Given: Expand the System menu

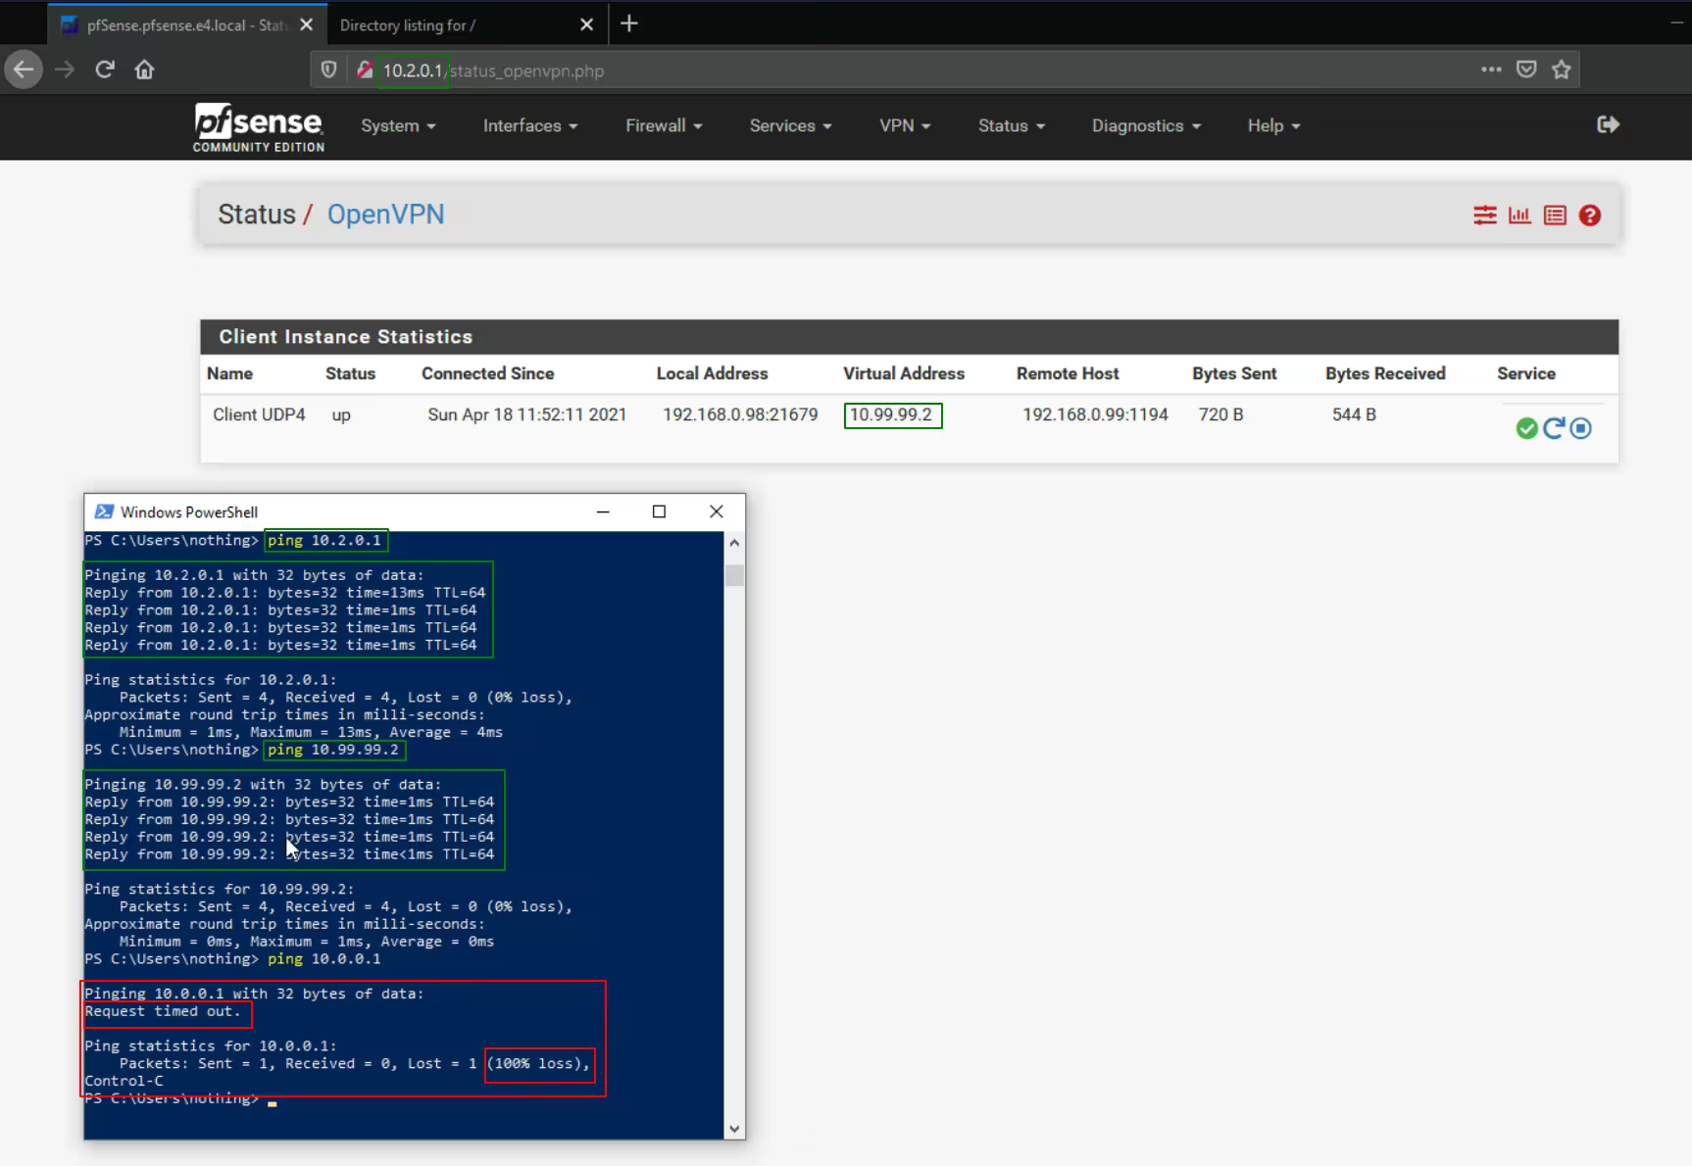Looking at the screenshot, I should tap(398, 125).
